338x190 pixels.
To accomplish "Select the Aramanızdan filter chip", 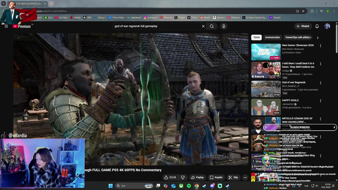I will [x=272, y=37].
